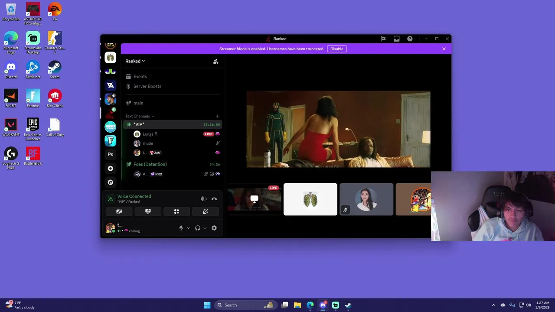Open the lungs server icon in sidebar

(110, 58)
